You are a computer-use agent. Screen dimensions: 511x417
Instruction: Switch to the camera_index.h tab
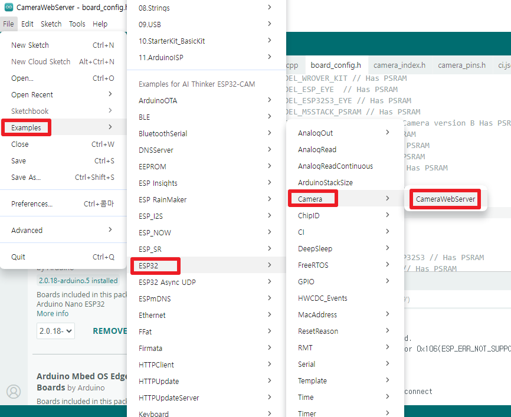399,65
